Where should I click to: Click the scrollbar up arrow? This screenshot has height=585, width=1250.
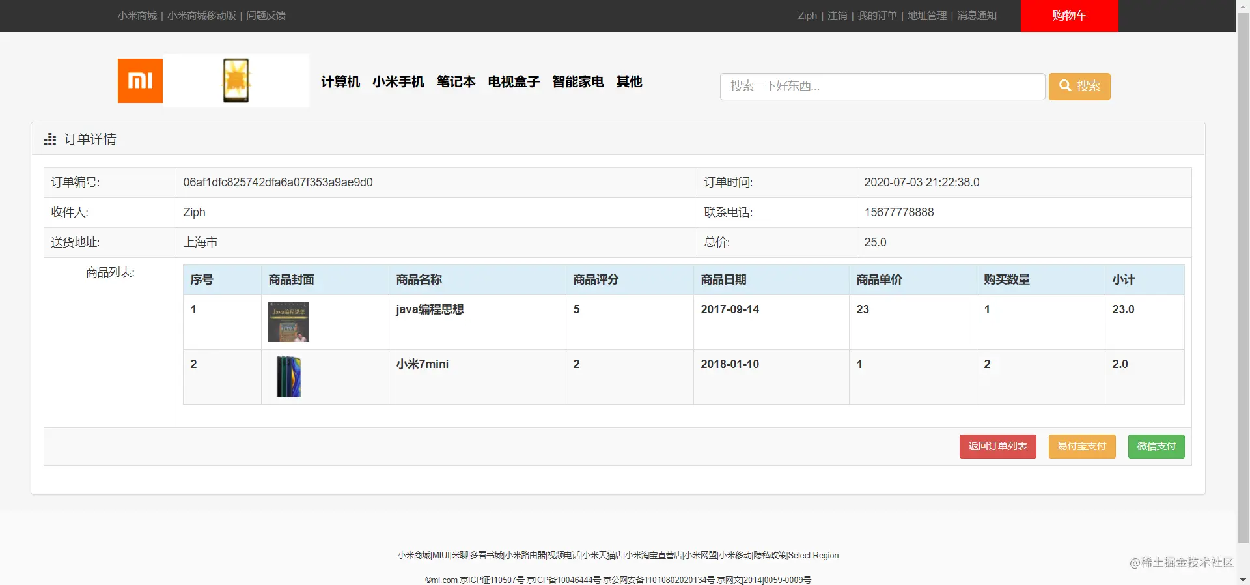1243,6
